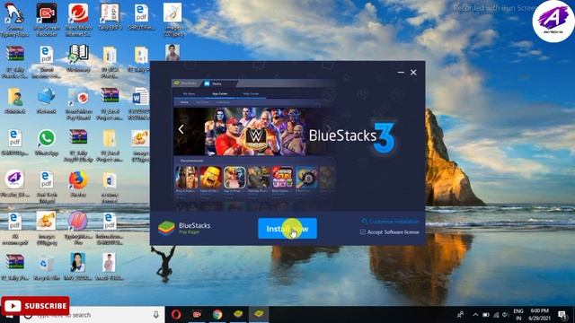
Task: Open the notification action center icon
Action: (562, 315)
